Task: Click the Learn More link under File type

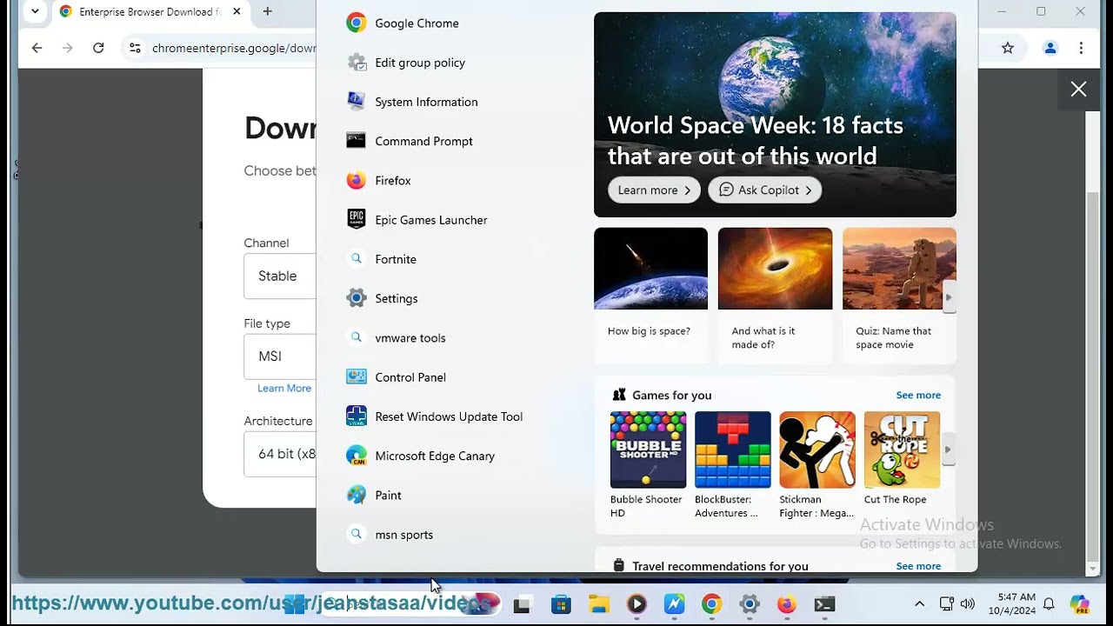Action: click(284, 389)
